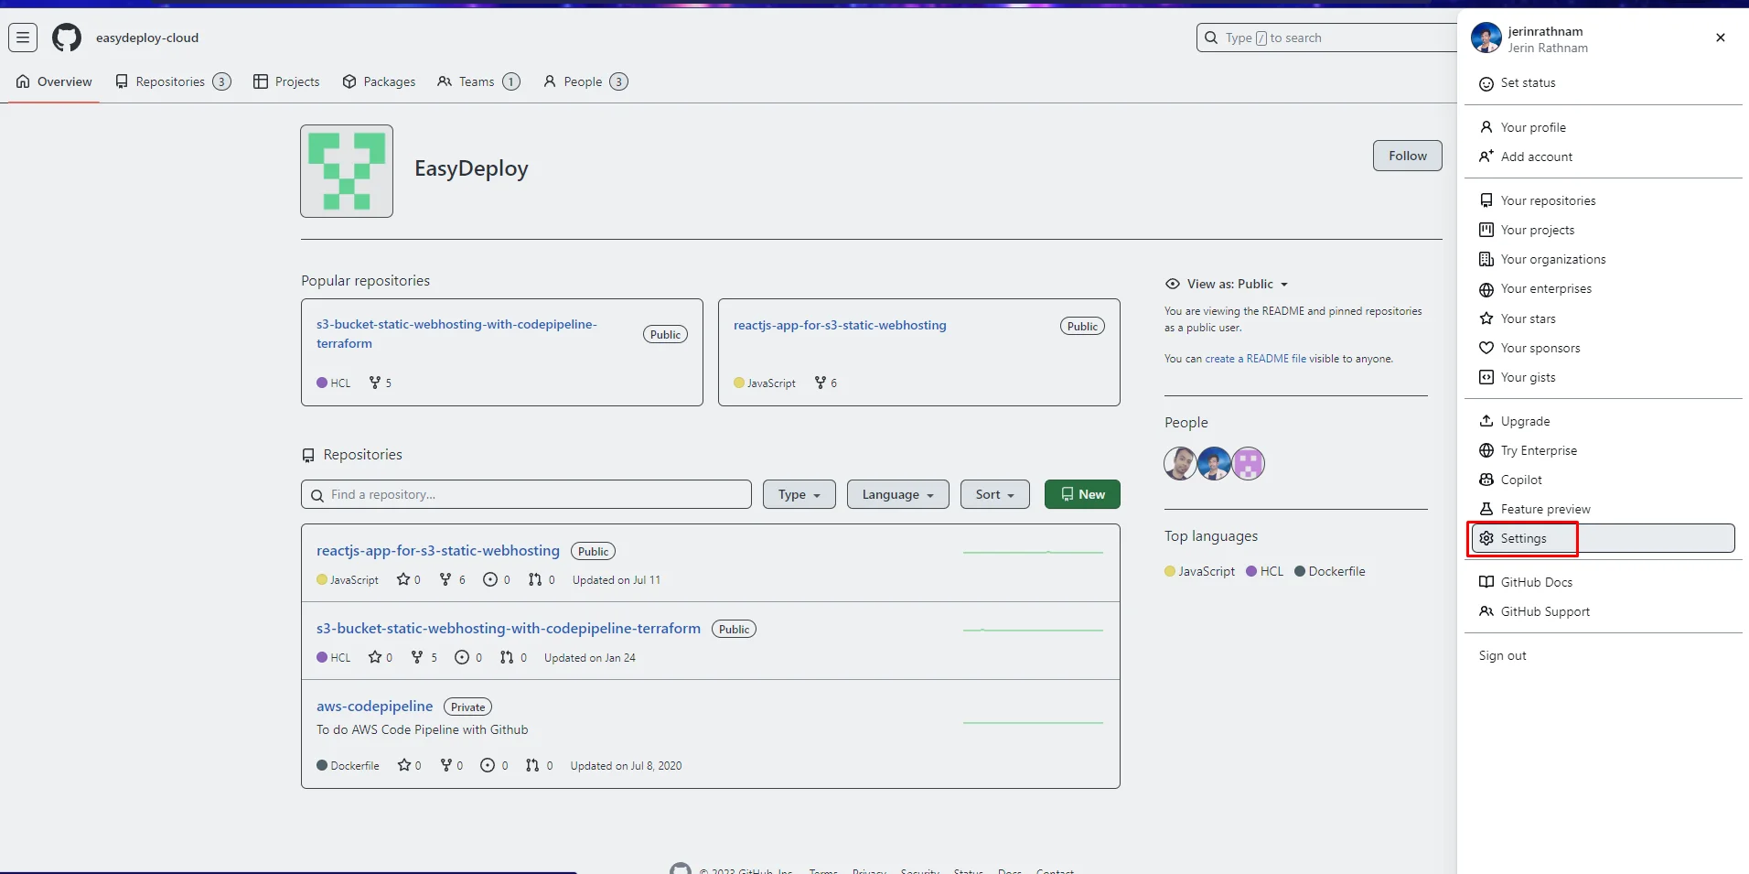The height and width of the screenshot is (874, 1749).
Task: Click the activity sparkline of the aws-codepipeline row
Action: (x=1033, y=722)
